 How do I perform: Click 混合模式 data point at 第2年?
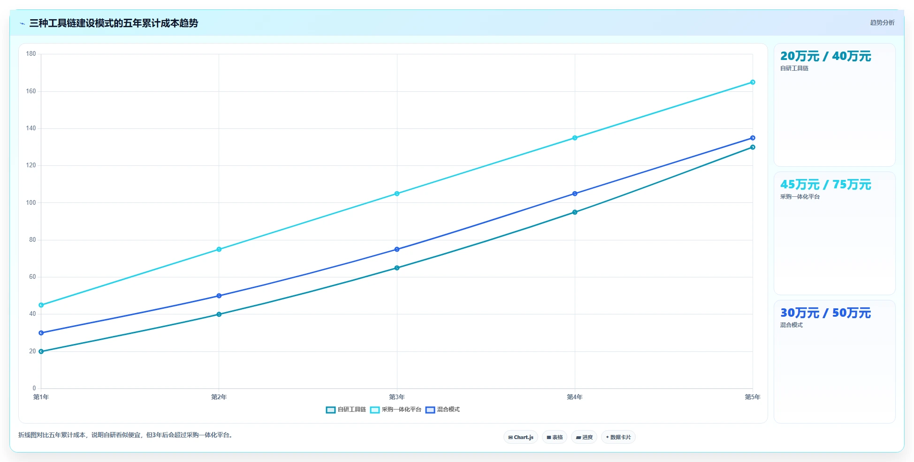pos(219,296)
